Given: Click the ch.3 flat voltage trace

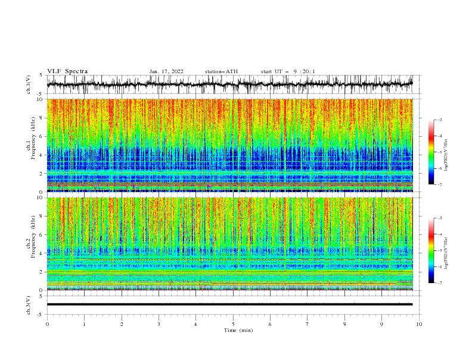Looking at the screenshot, I should click(229, 305).
